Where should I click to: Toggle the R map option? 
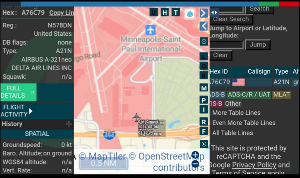204,122
